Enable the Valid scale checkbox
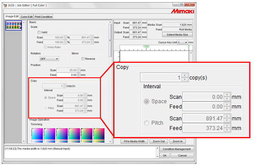This screenshot has width=254, height=166. click(x=39, y=32)
